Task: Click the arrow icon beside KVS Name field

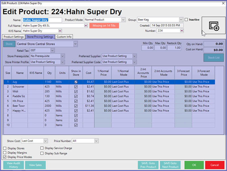Action: click(x=60, y=31)
